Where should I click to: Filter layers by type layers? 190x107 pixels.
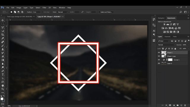tap(179, 41)
